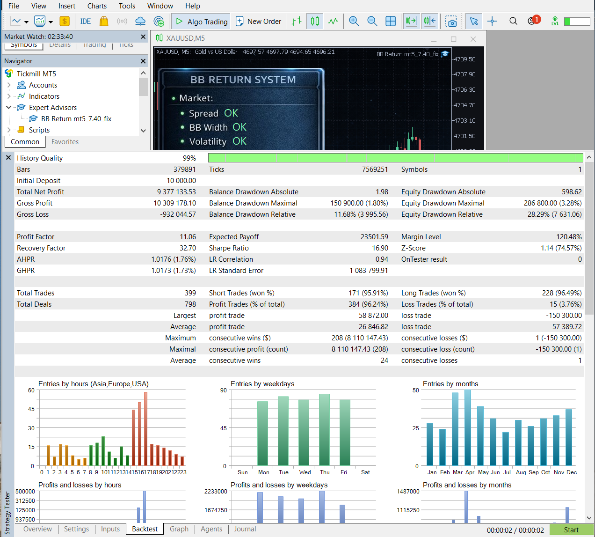Screen dimensions: 595x537
Task: Start the backtest with Start button
Action: 571,530
